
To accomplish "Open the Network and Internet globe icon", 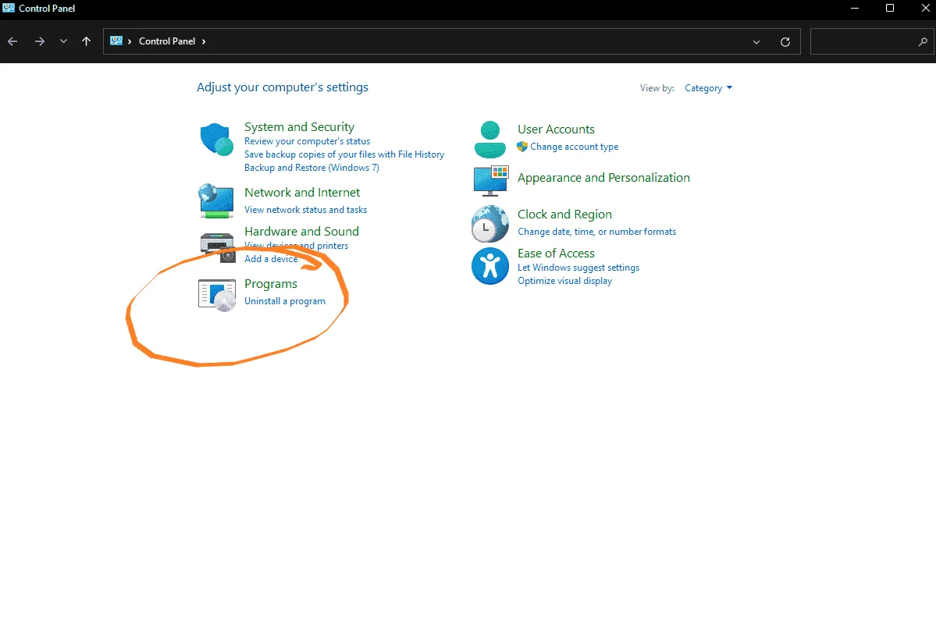I will [x=216, y=201].
